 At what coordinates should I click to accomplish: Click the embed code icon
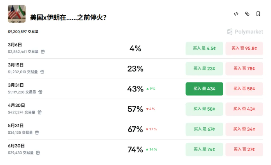236,14
